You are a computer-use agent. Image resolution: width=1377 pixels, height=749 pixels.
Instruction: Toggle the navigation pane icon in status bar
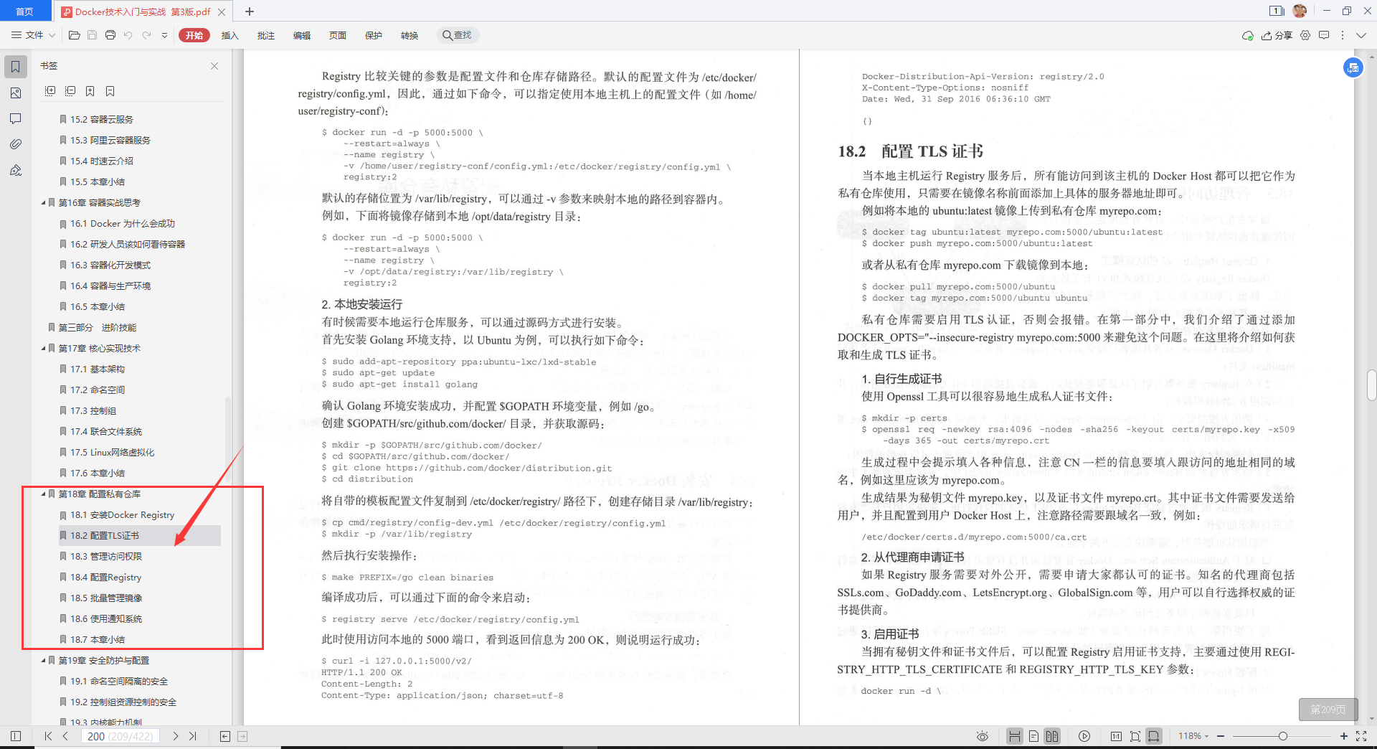point(16,736)
